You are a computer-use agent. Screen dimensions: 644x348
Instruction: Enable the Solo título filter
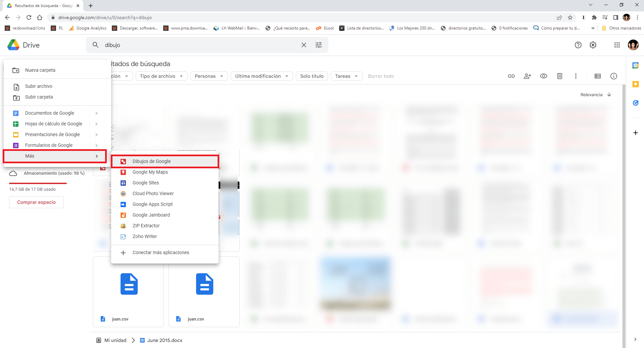pos(312,76)
